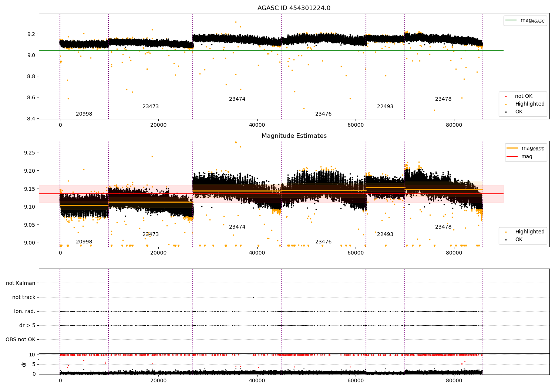Click the 'not track' axis label
Image resolution: width=555 pixels, height=389 pixels.
24,297
